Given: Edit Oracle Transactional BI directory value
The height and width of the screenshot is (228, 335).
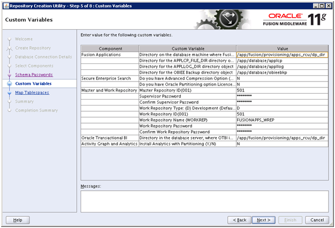Looking at the screenshot, I should 282,138.
